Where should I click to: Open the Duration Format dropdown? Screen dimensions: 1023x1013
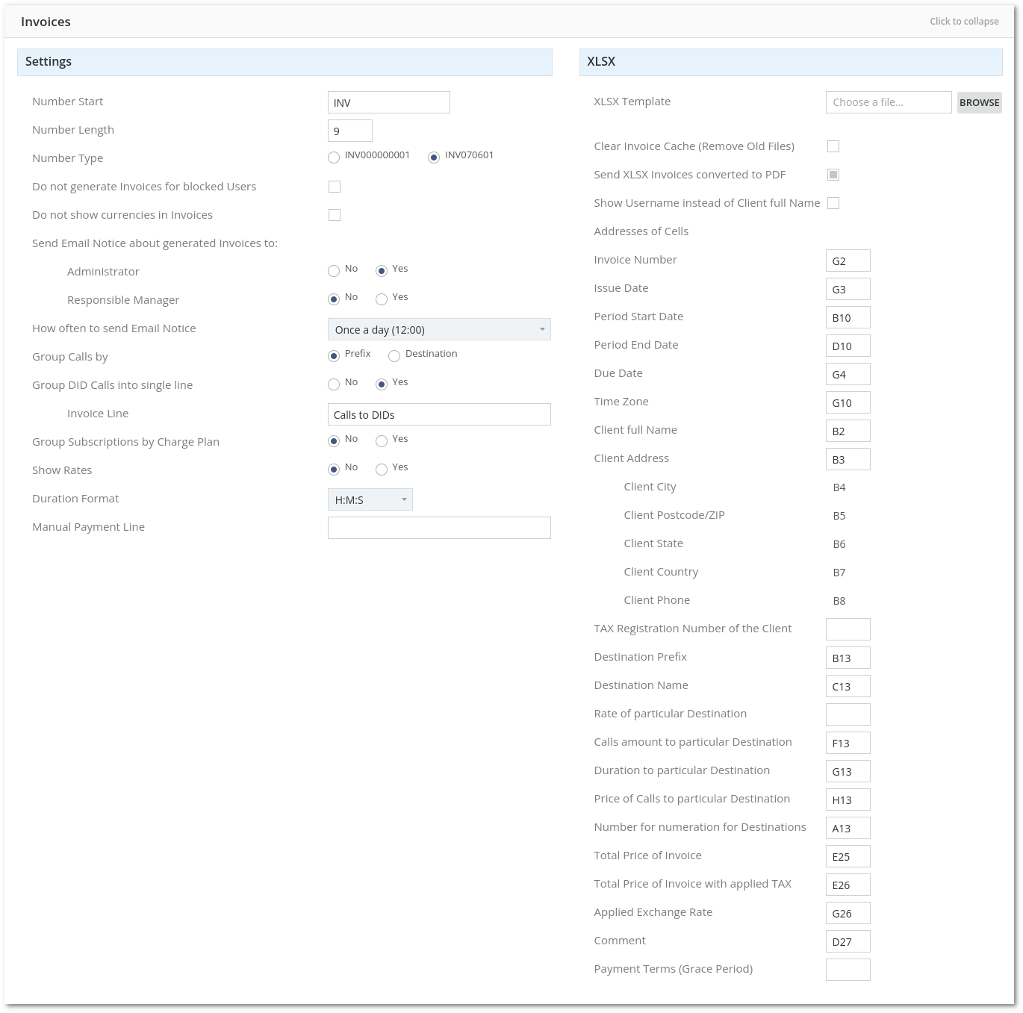370,499
